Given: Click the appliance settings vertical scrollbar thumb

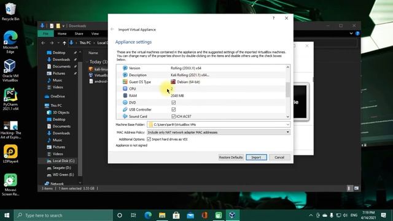Looking at the screenshot, I should coord(288,90).
